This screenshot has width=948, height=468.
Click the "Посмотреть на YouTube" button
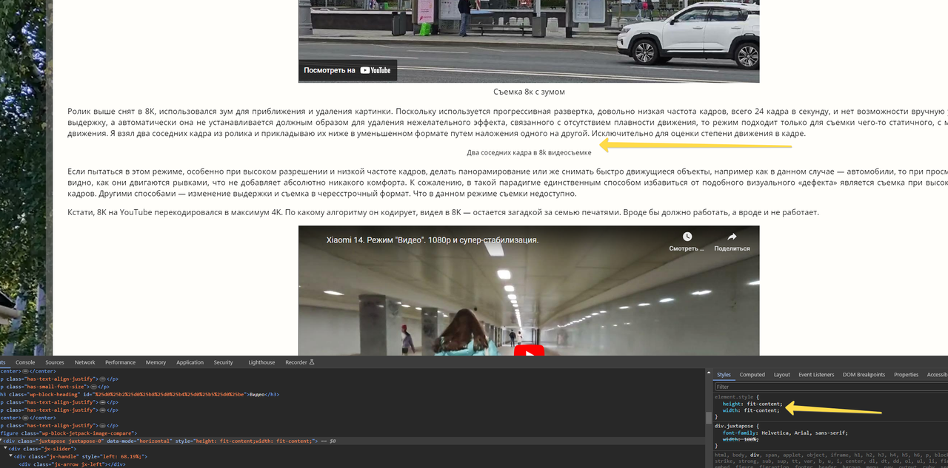(347, 70)
